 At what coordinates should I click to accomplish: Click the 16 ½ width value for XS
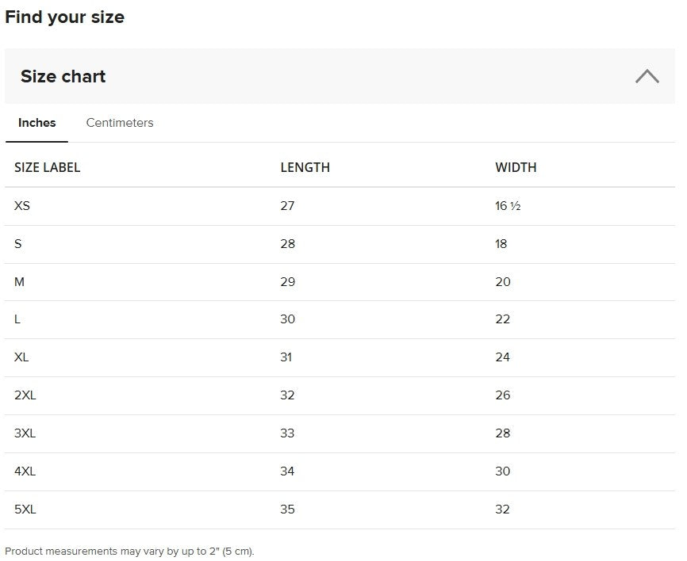point(508,206)
